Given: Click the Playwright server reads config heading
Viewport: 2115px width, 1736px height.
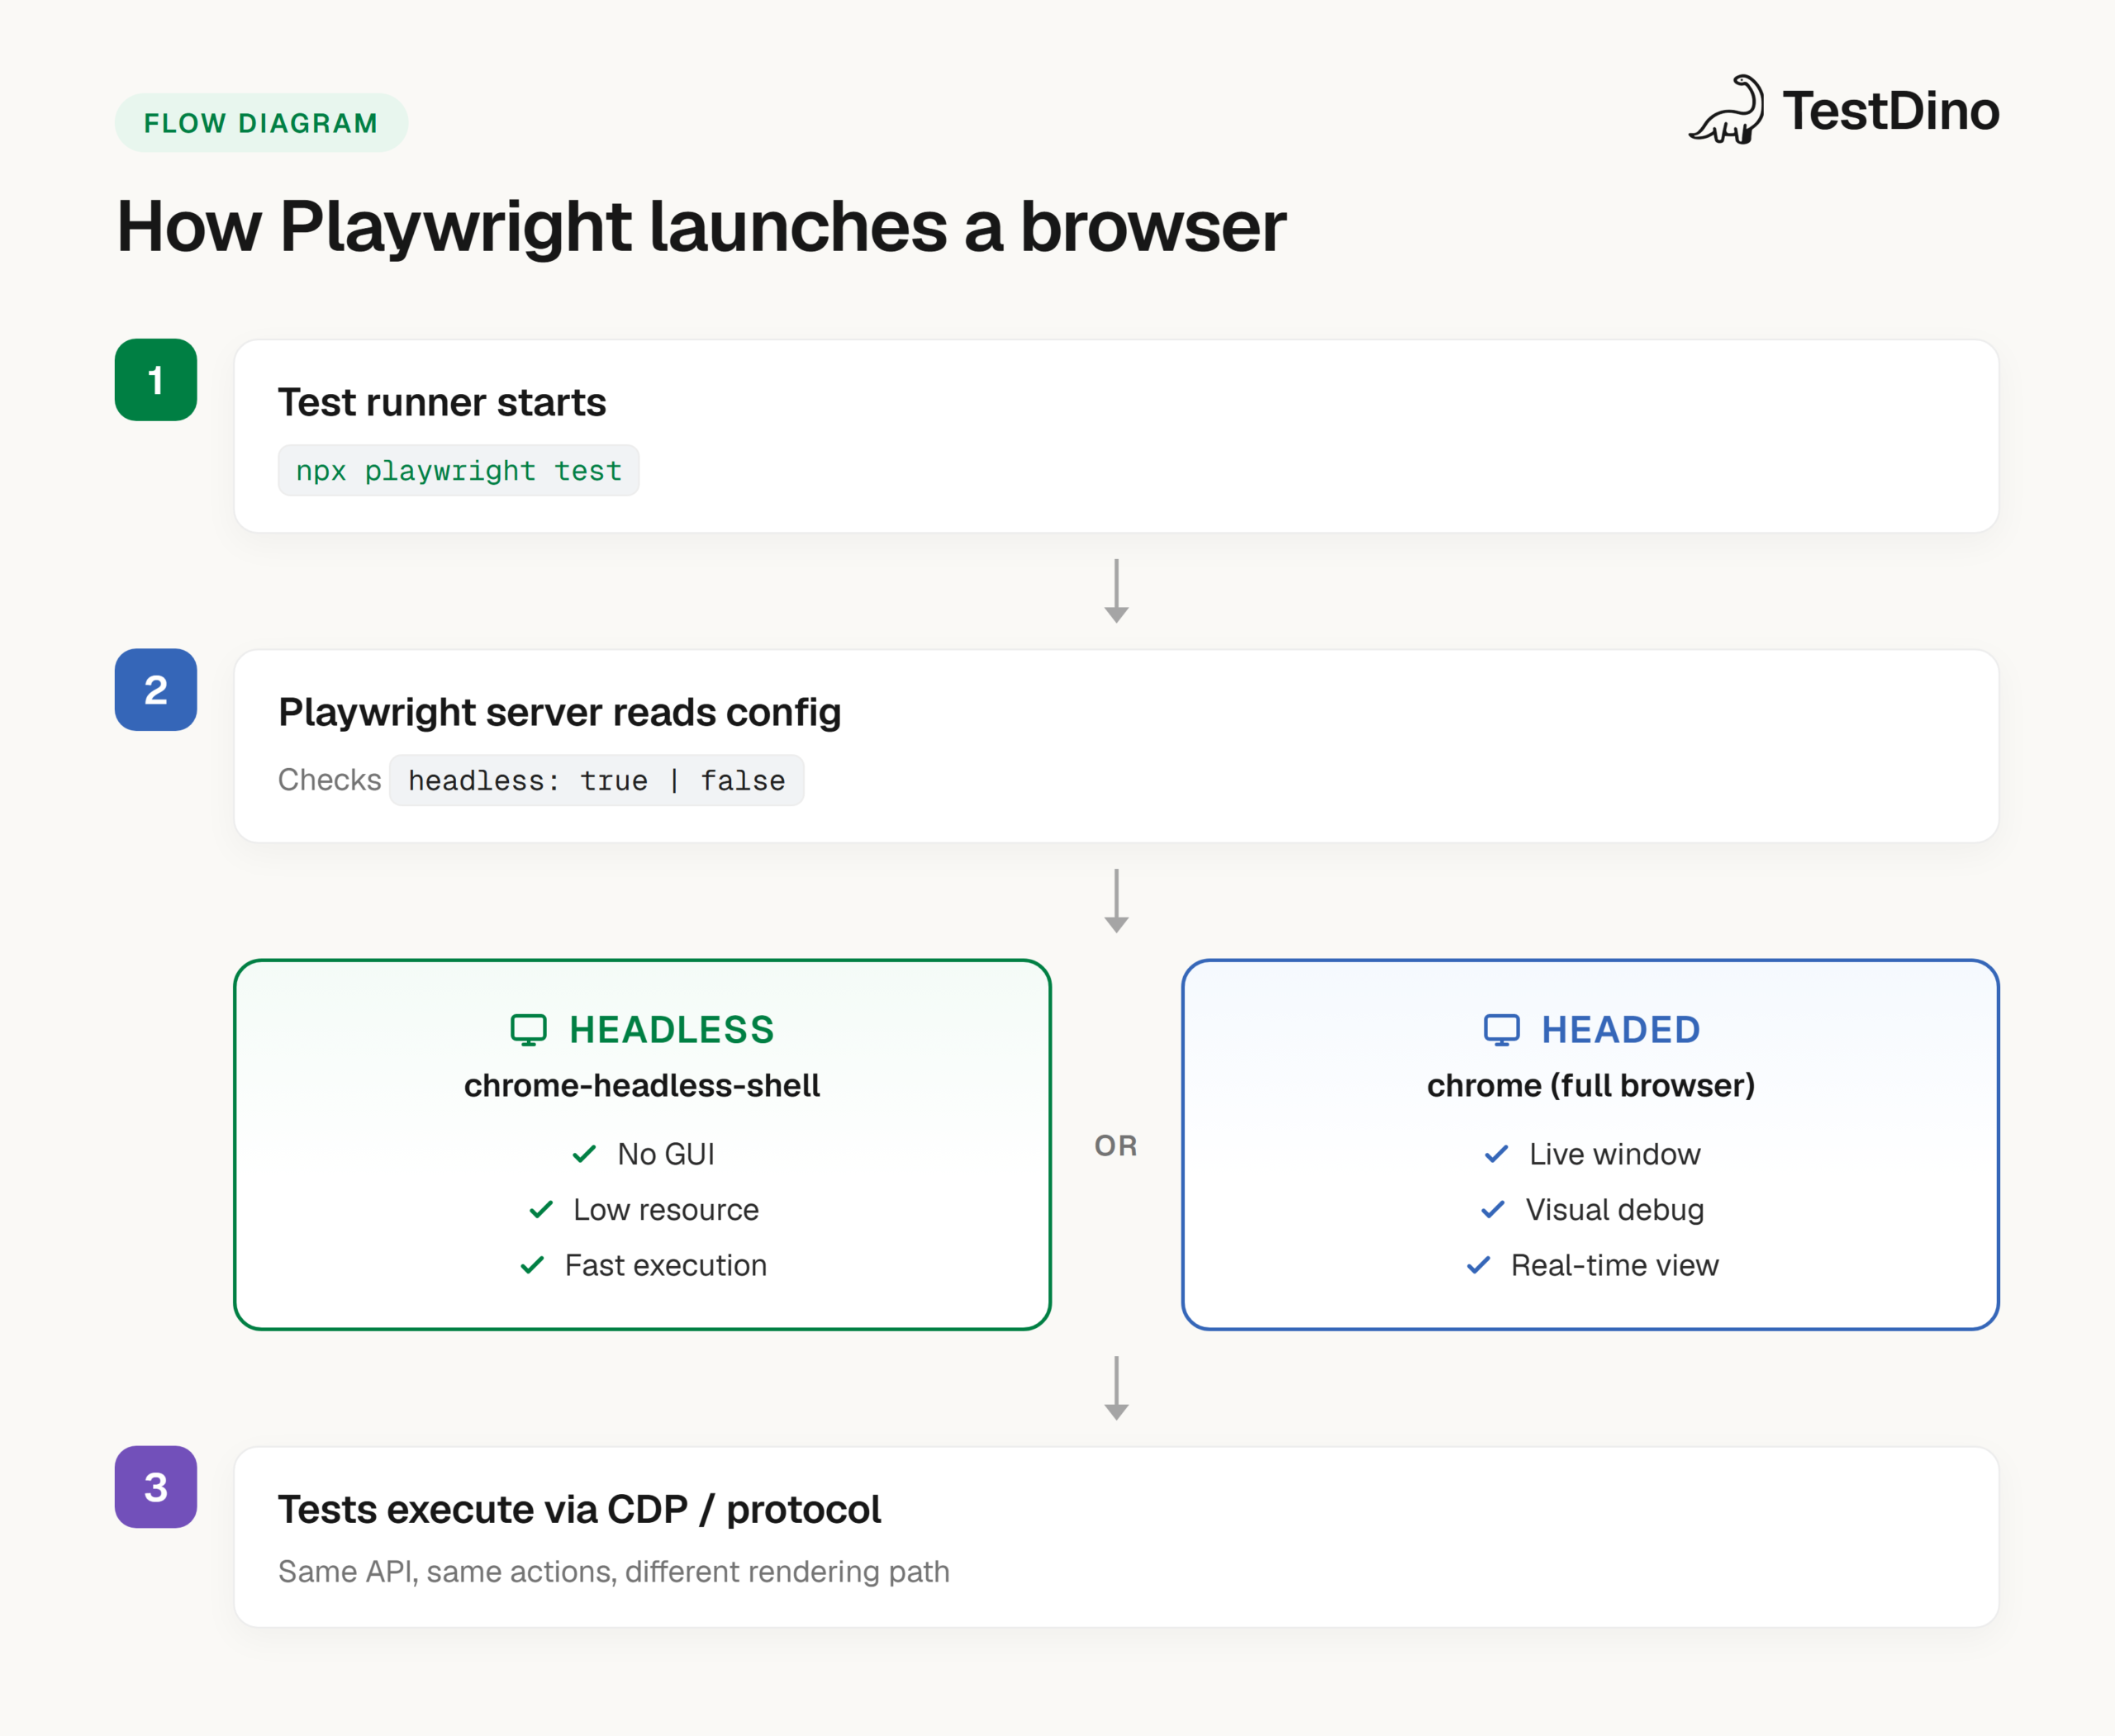Looking at the screenshot, I should click(559, 713).
